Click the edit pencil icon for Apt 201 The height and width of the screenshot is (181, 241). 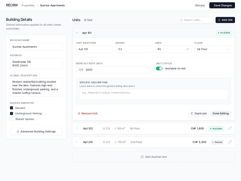coord(230,142)
